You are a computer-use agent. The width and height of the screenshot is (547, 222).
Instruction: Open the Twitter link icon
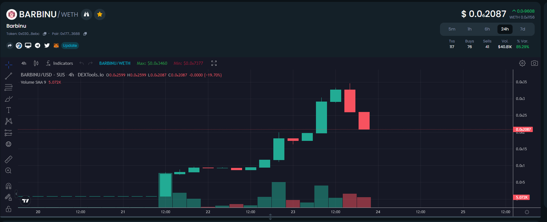(47, 45)
